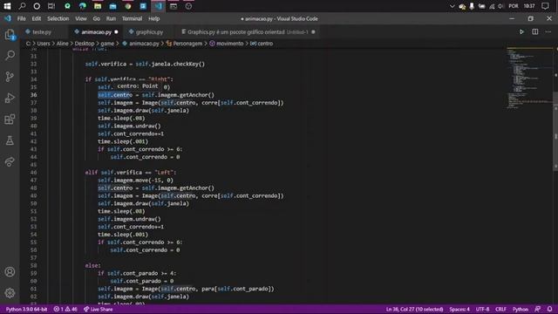The width and height of the screenshot is (558, 314).
Task: Open the Selection menu
Action: (x=58, y=18)
